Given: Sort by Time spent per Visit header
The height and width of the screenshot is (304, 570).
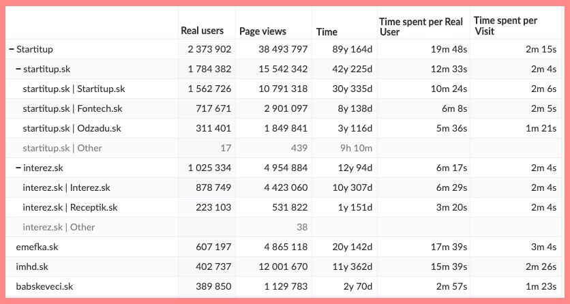Looking at the screenshot, I should 505,26.
